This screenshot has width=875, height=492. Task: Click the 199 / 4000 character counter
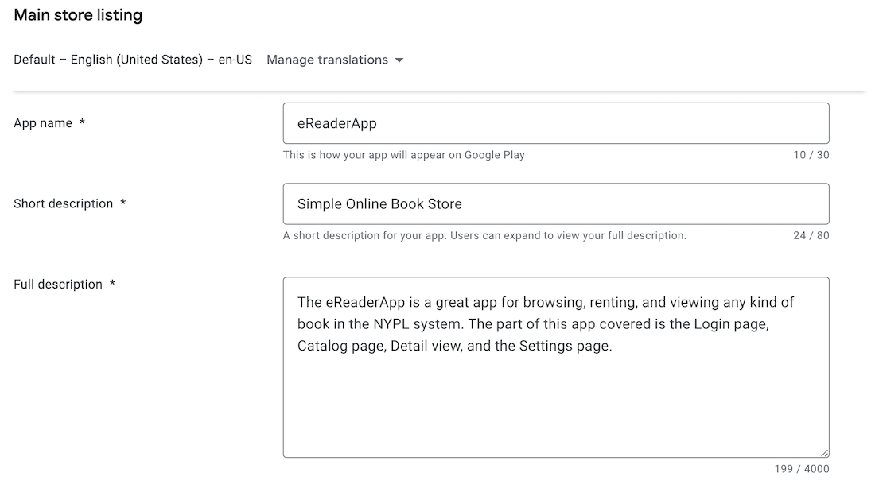click(801, 469)
